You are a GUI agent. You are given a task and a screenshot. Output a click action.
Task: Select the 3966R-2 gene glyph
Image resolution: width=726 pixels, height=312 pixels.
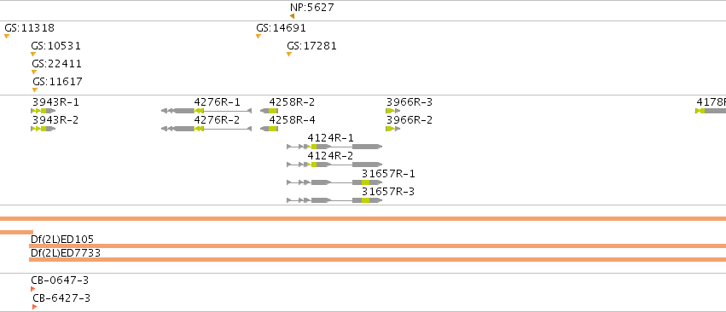[x=392, y=128]
